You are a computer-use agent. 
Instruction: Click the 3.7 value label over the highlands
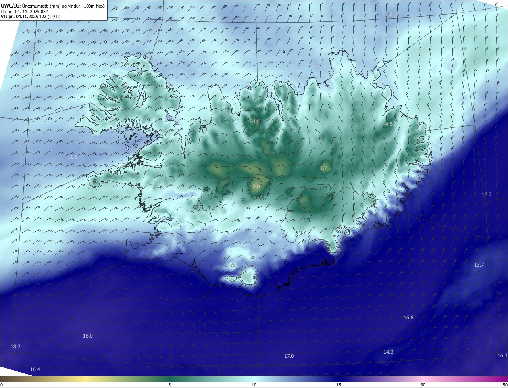point(323,169)
